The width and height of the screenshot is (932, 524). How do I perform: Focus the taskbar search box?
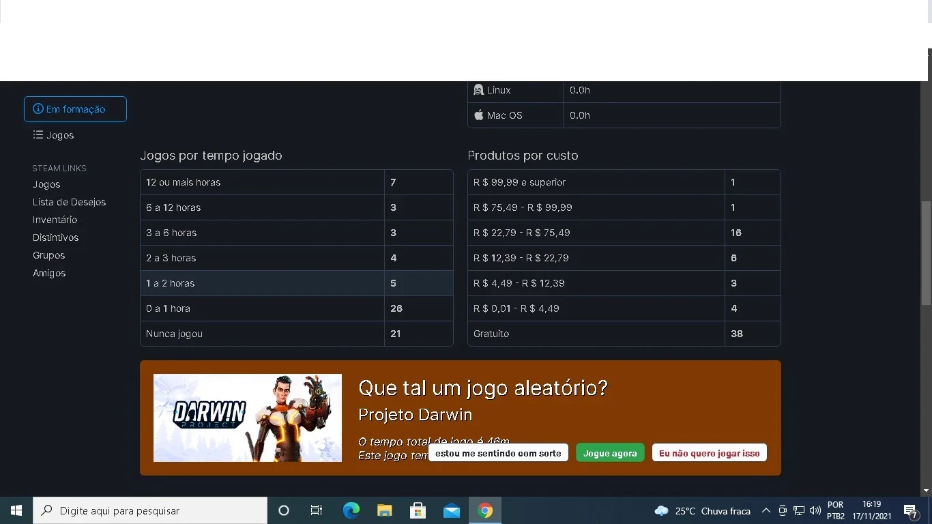click(150, 510)
